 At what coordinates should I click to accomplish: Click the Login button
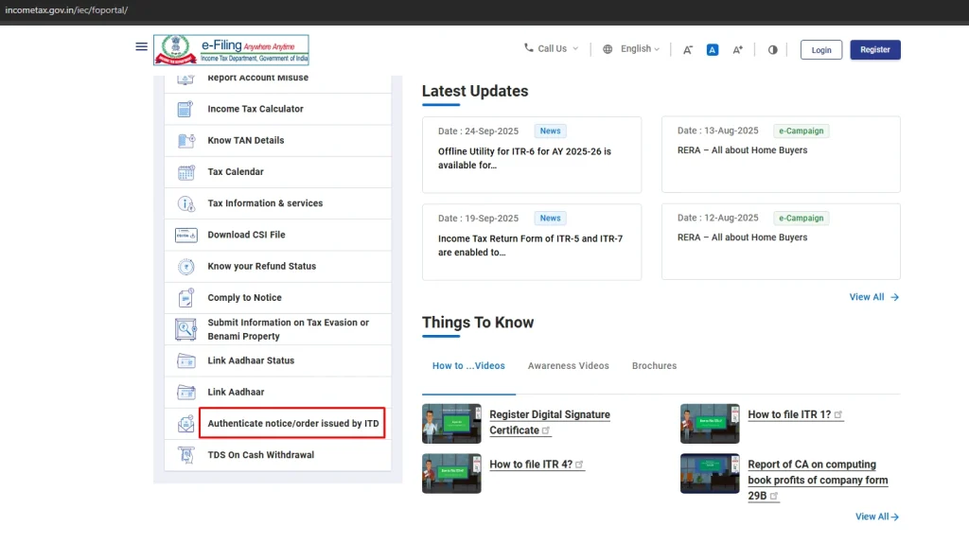(820, 50)
